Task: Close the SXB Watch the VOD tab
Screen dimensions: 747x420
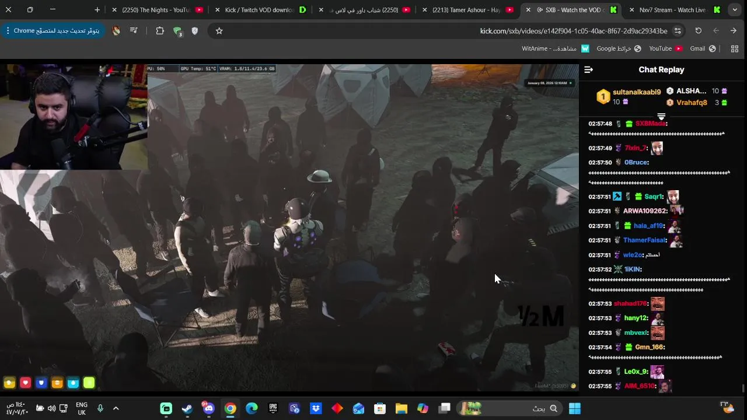Action: tap(528, 10)
